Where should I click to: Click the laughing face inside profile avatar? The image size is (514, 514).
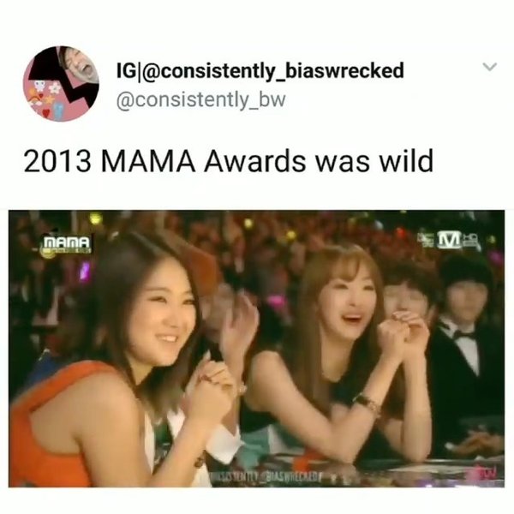click(79, 66)
